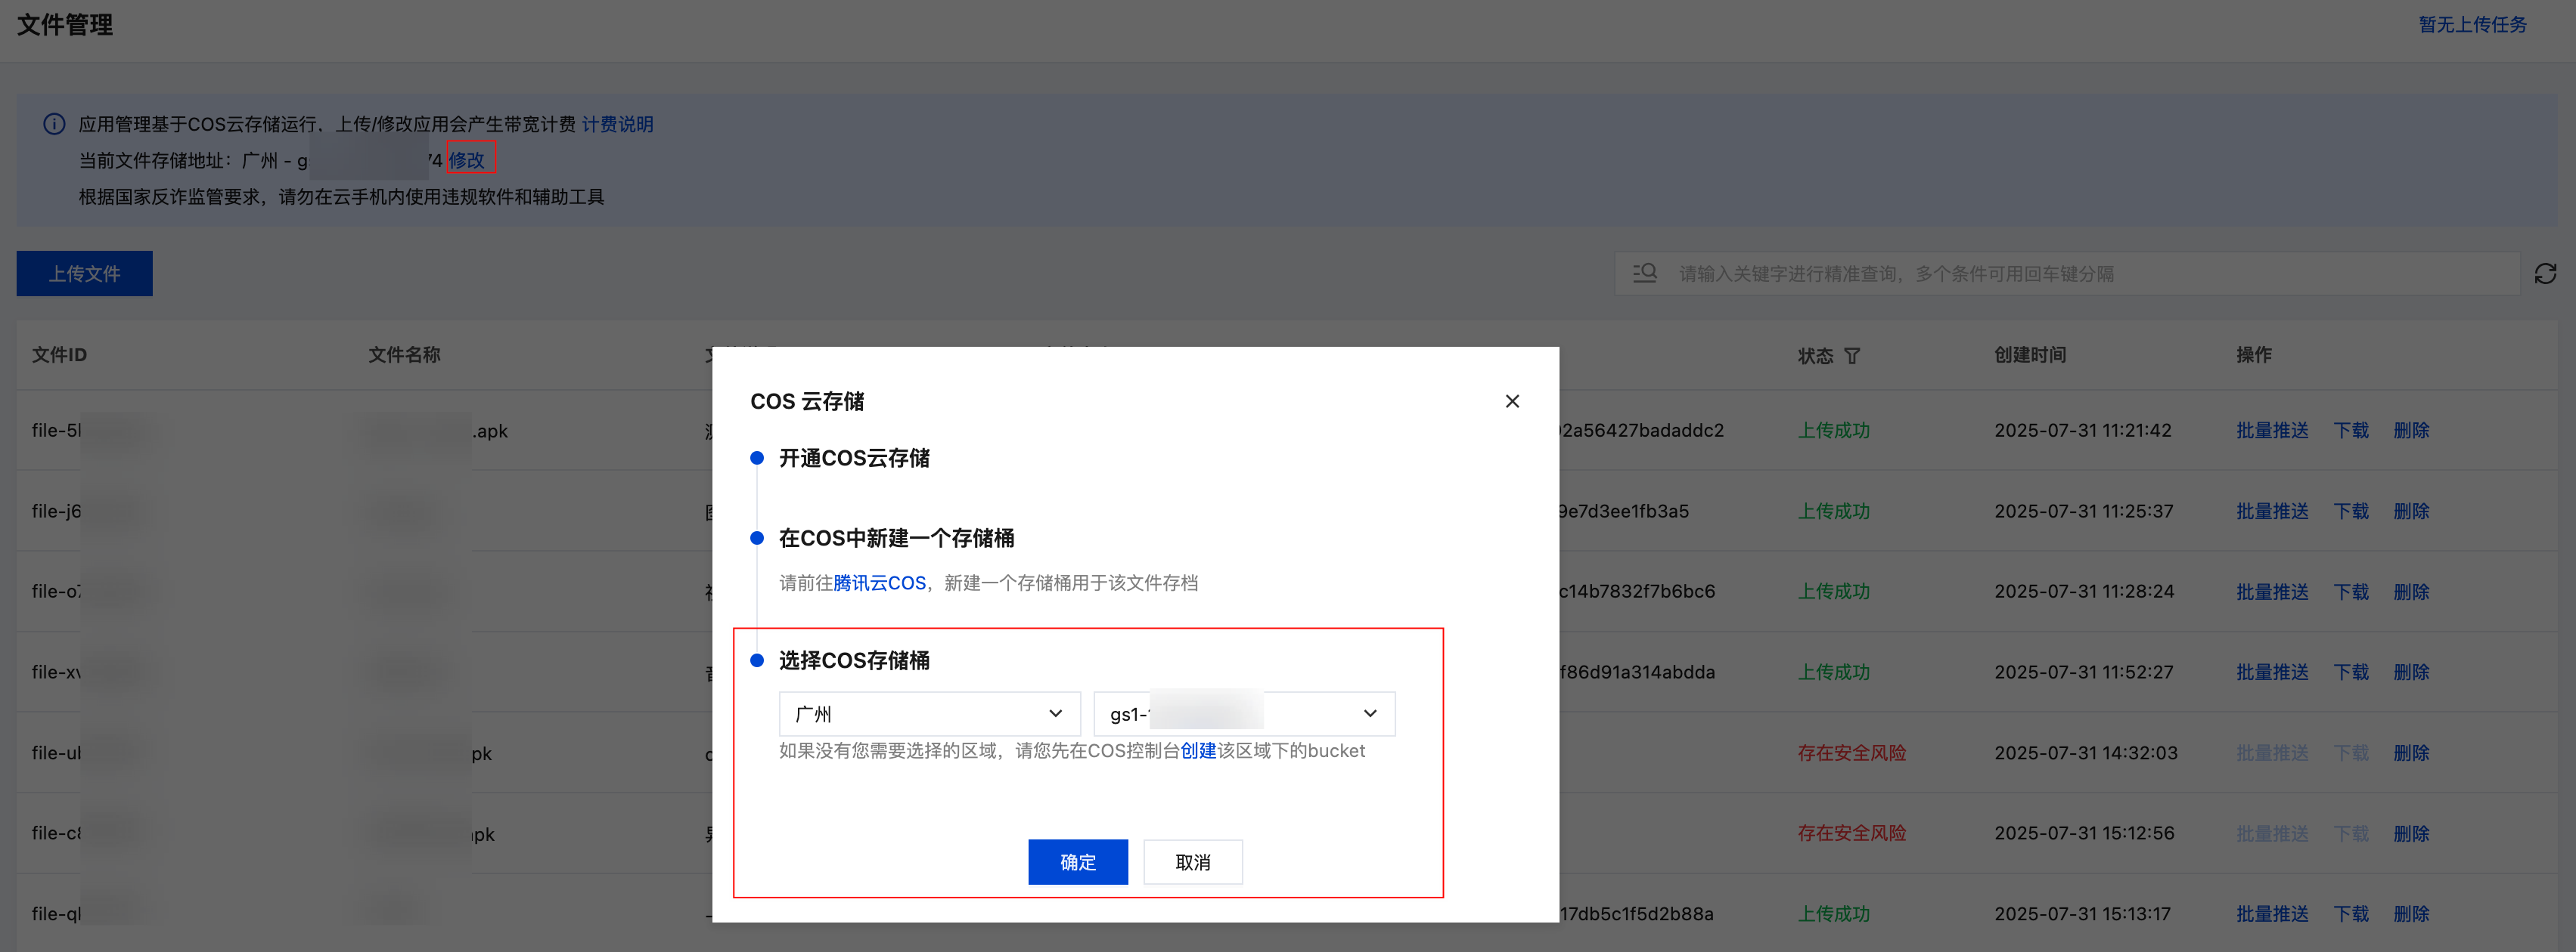Image resolution: width=2576 pixels, height=952 pixels.
Task: Click 批量推送 for the 15:13:17 file
Action: tap(2272, 913)
